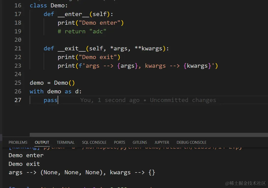Click line number 27 in gutter
Image resolution: width=268 pixels, height=188 pixels.
18,100
